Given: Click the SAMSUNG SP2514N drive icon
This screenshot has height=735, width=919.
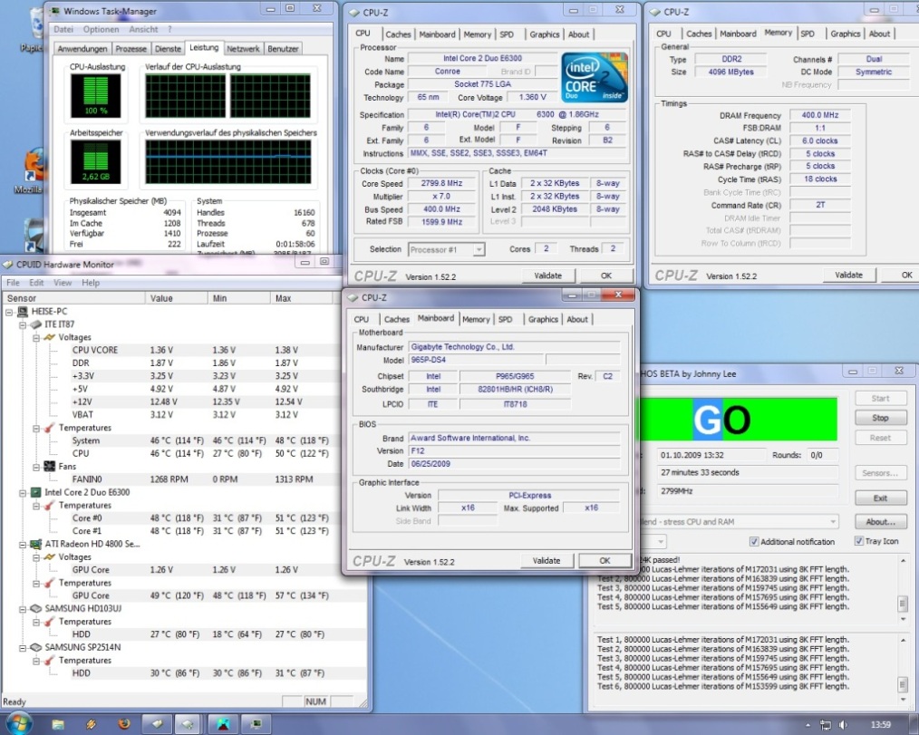Looking at the screenshot, I should [x=35, y=647].
